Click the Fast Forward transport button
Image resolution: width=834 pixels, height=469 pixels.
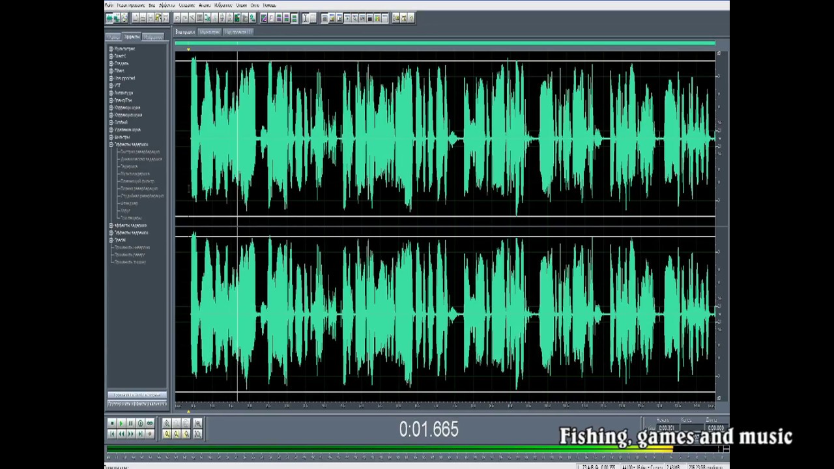(130, 434)
